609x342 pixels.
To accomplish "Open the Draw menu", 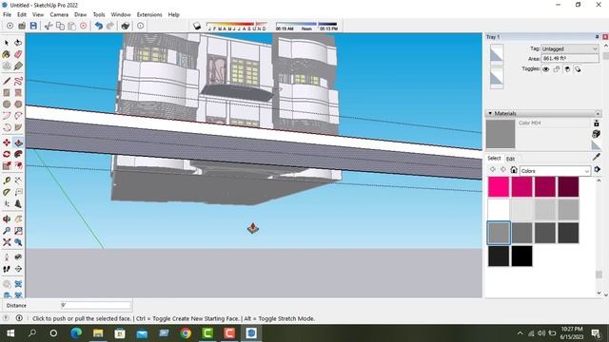I will click(x=80, y=14).
